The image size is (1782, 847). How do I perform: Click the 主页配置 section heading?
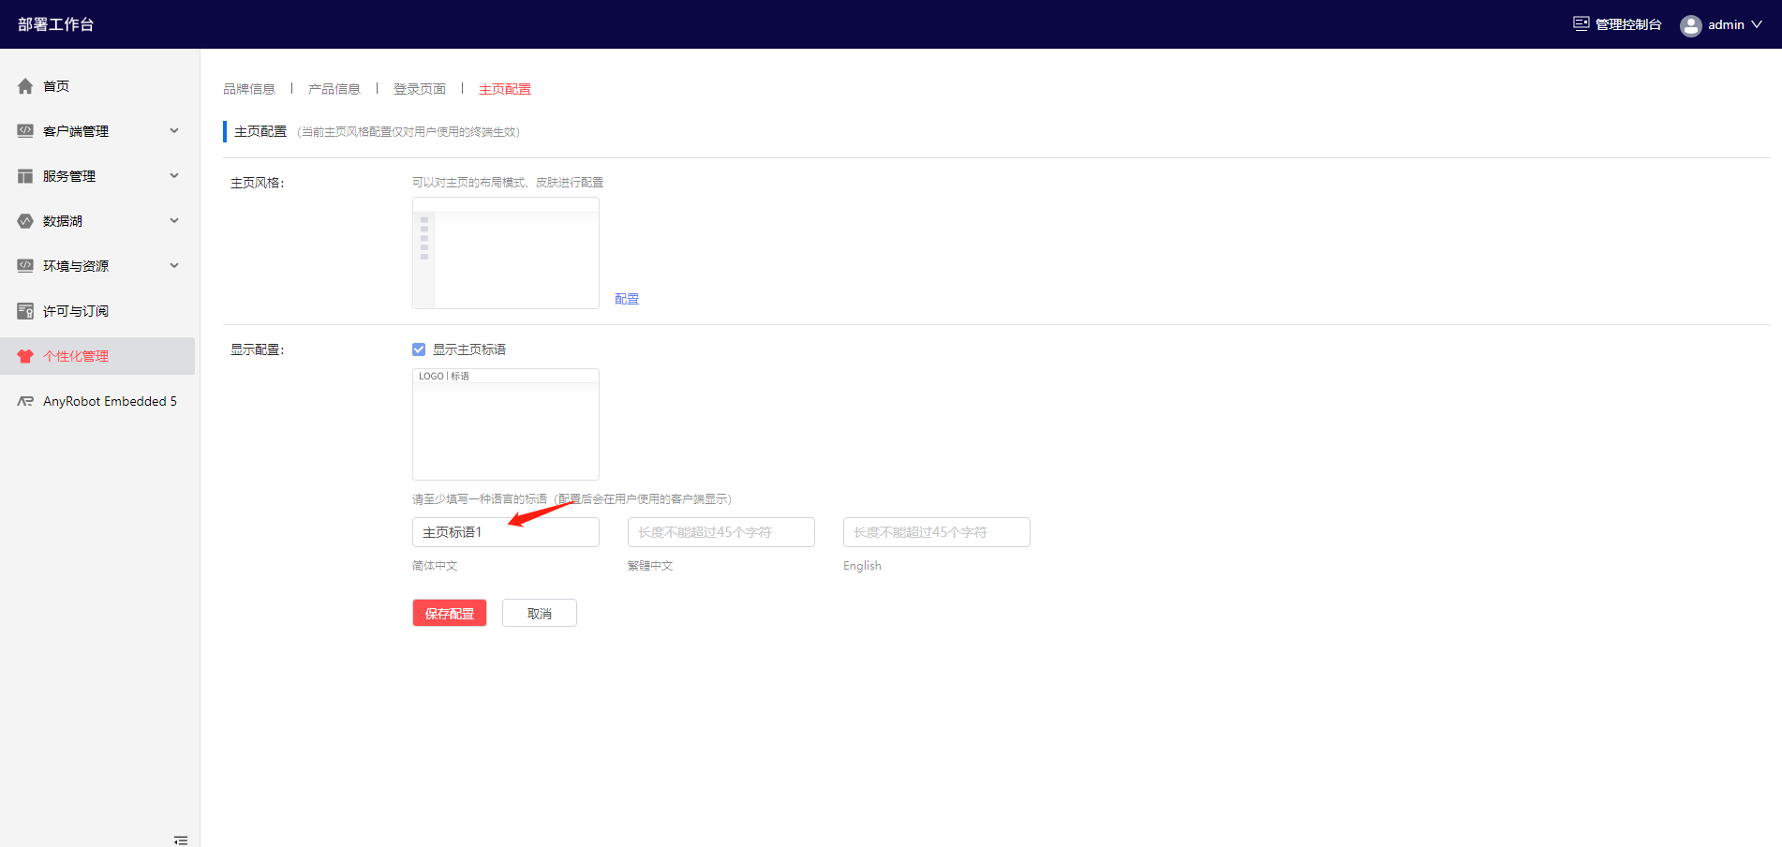[x=260, y=131]
